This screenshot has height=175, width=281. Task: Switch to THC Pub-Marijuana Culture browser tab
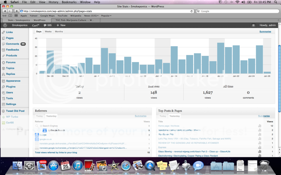(75, 20)
